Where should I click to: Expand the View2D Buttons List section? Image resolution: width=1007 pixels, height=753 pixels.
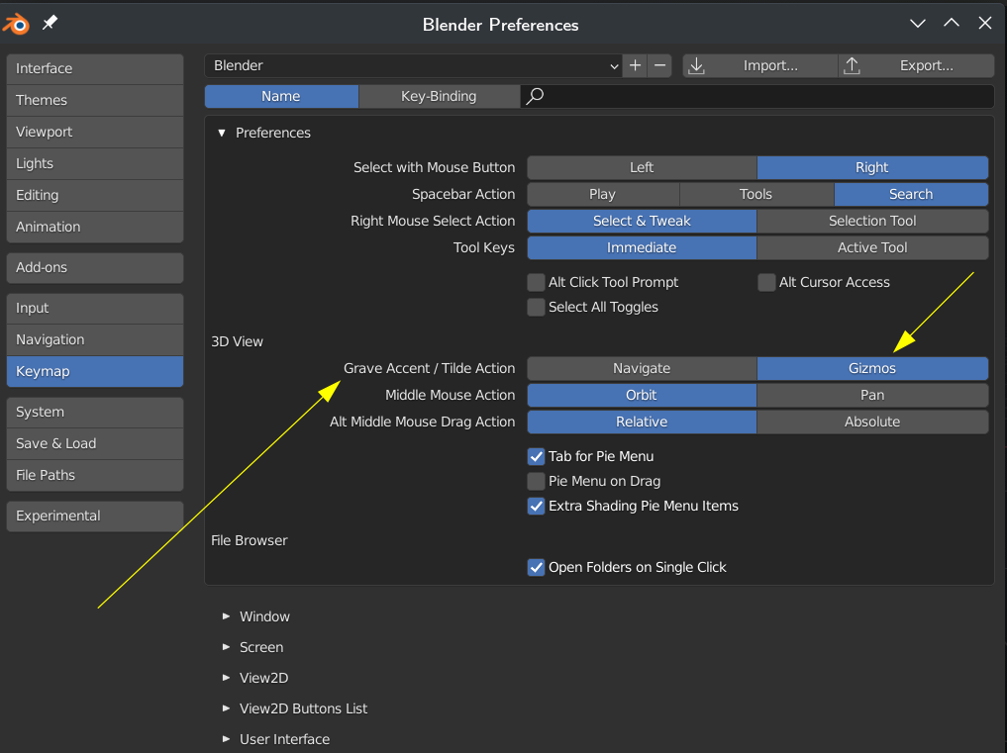(226, 708)
